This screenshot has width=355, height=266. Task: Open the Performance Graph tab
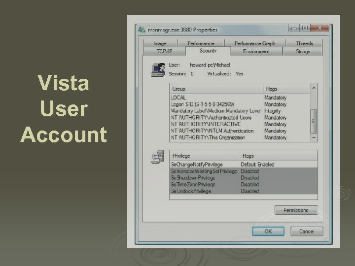point(255,43)
